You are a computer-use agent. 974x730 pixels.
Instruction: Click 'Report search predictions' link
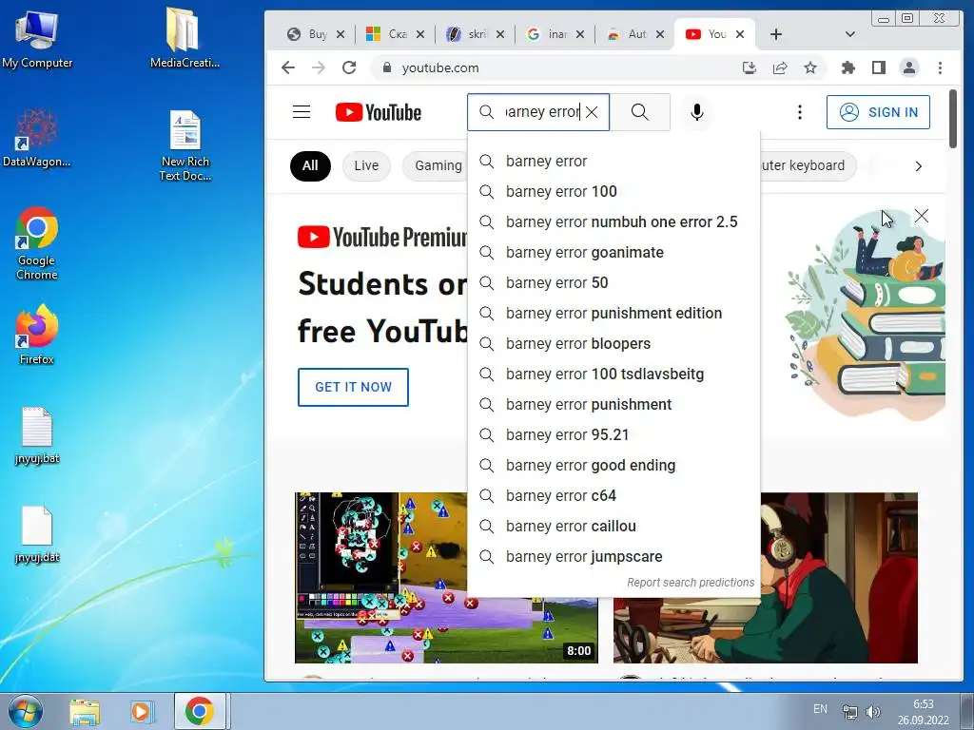tap(691, 583)
